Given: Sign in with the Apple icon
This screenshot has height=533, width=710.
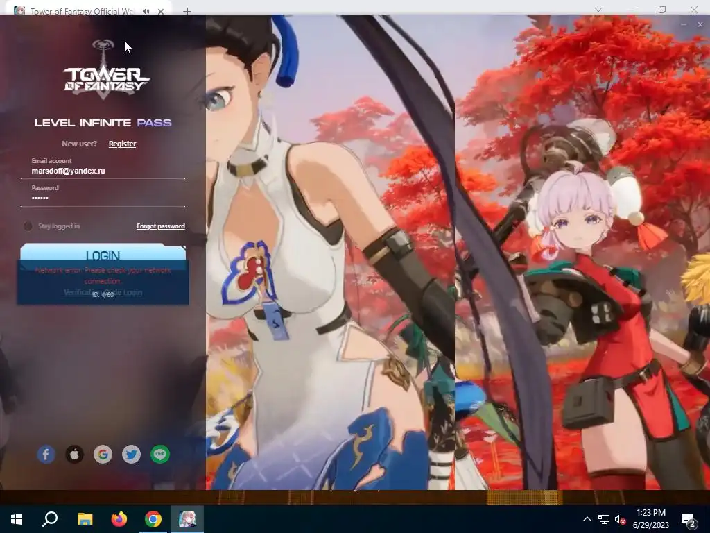Looking at the screenshot, I should pyautogui.click(x=75, y=454).
